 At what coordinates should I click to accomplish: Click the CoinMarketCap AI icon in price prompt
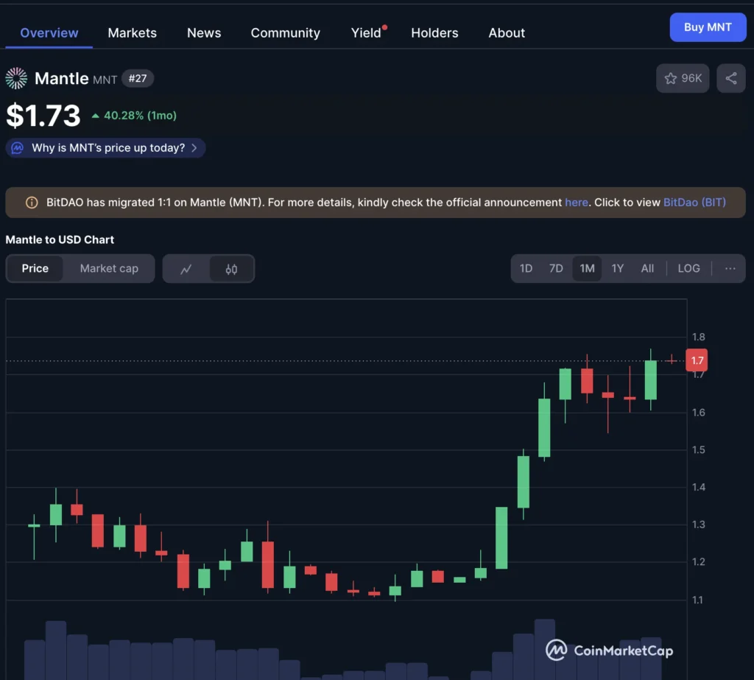coord(18,148)
